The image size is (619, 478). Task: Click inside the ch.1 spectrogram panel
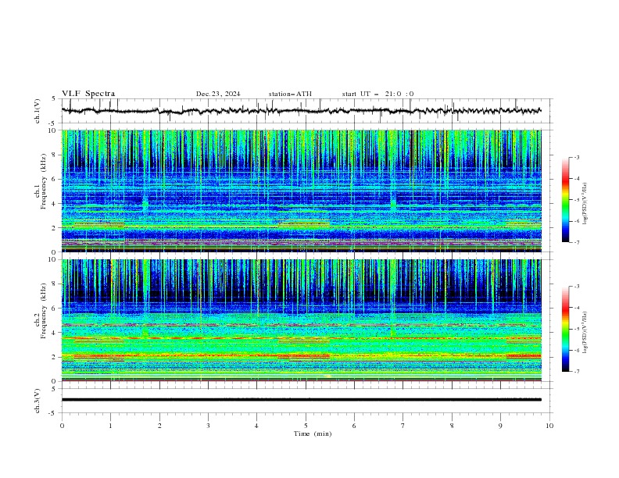point(301,191)
